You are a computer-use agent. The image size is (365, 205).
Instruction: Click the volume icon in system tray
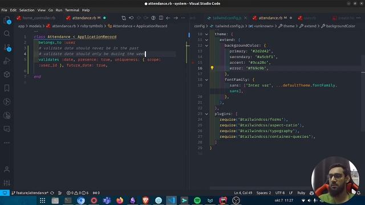click(309, 200)
